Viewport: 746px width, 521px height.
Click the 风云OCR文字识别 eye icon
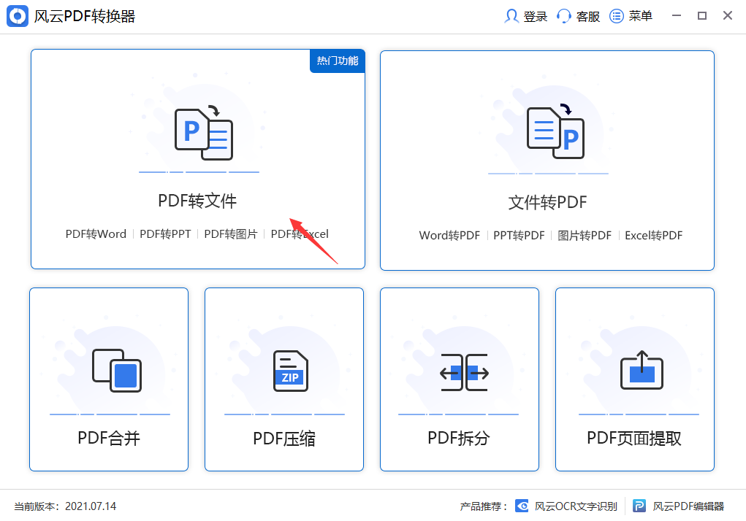522,506
